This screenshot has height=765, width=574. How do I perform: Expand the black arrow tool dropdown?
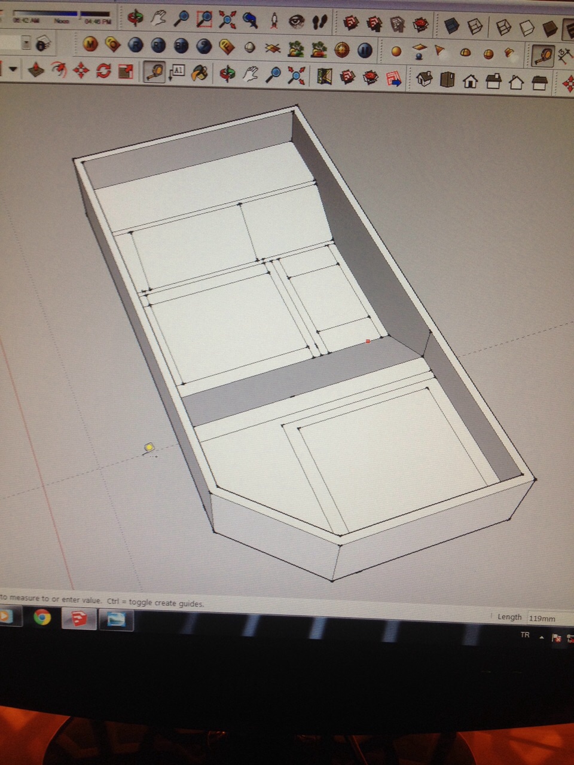coord(13,69)
